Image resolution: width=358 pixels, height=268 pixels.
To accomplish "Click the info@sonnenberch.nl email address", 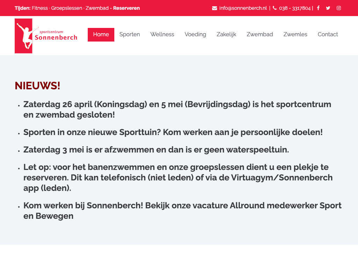I will pos(243,8).
